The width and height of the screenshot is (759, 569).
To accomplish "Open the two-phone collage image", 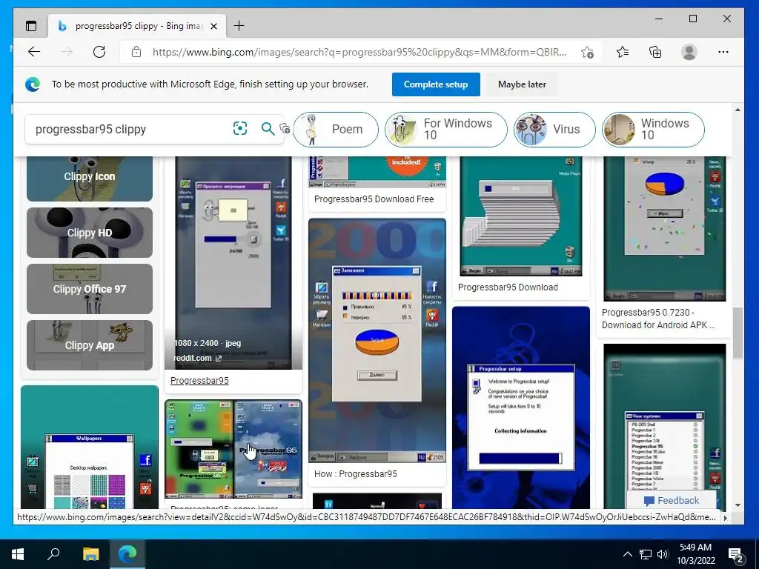I will pos(233,449).
